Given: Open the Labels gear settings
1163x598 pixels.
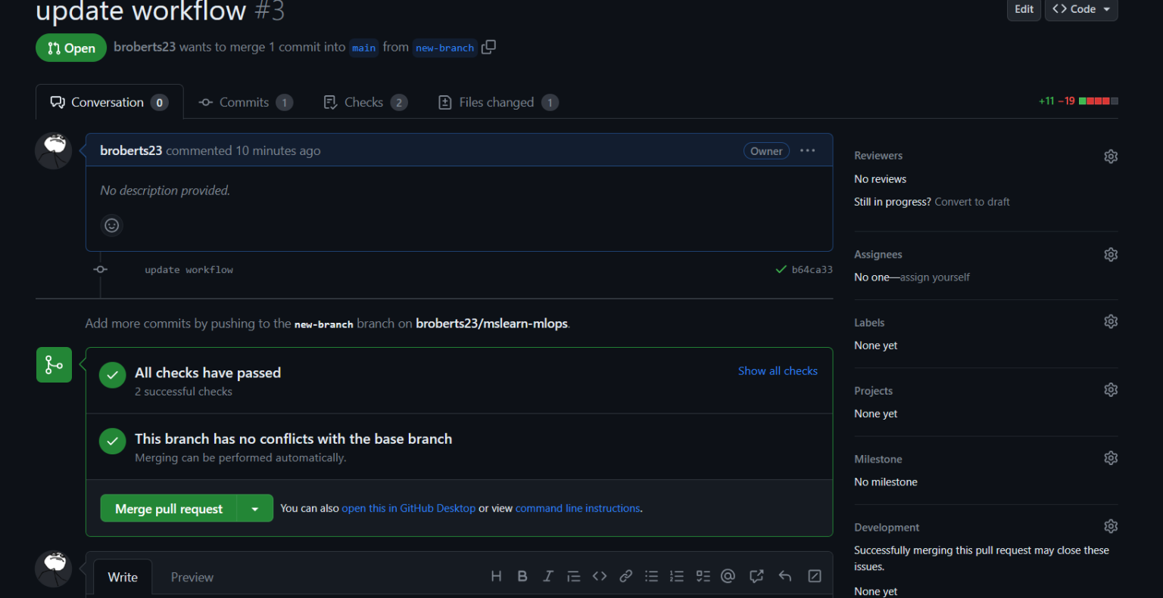Looking at the screenshot, I should (1111, 321).
